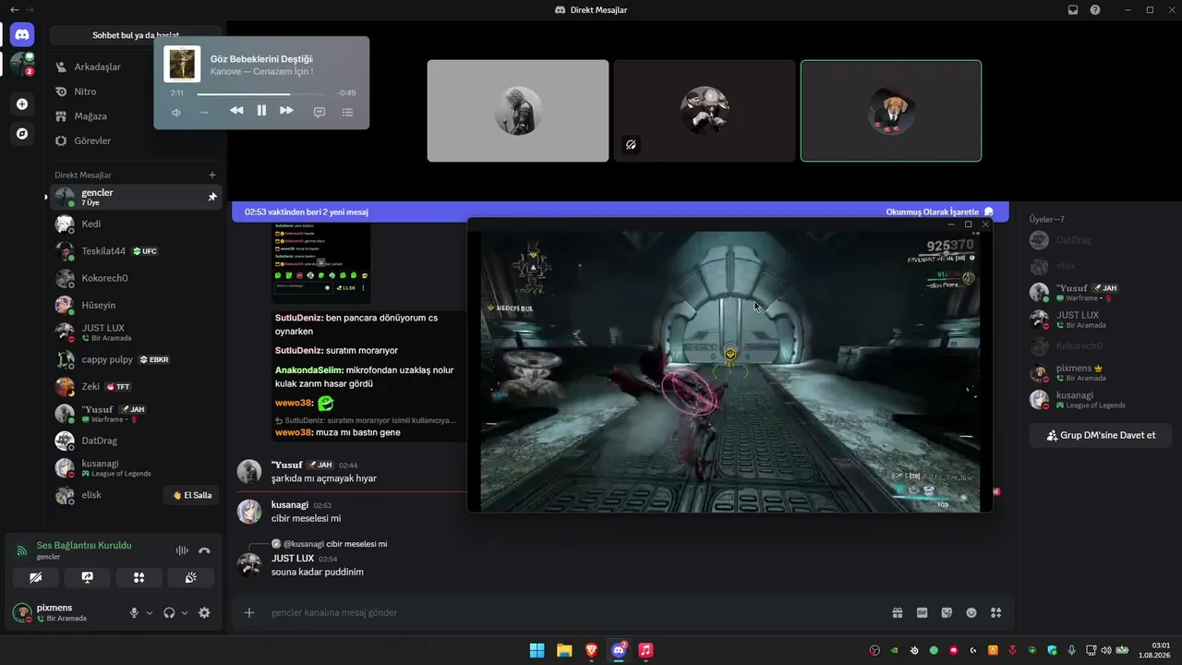
Task: Open File Explorer from the taskbar
Action: click(x=563, y=650)
